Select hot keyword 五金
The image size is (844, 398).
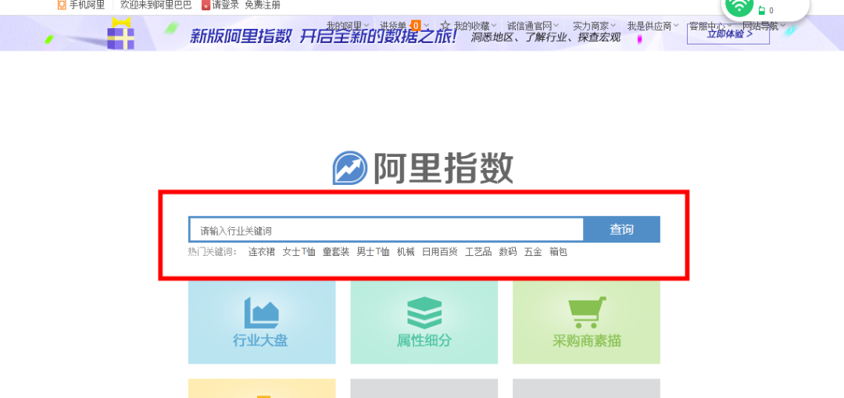[533, 252]
